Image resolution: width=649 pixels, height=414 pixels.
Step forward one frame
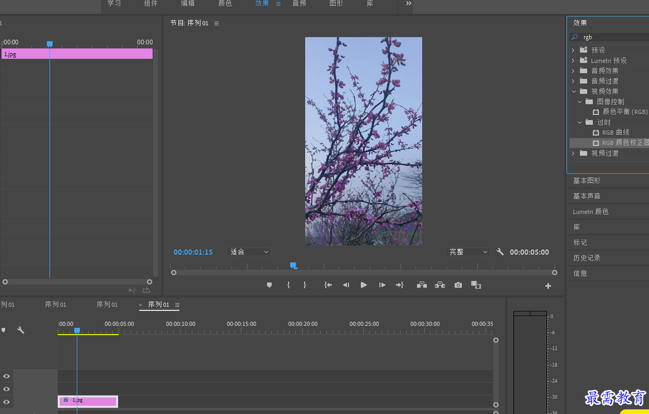pos(382,285)
